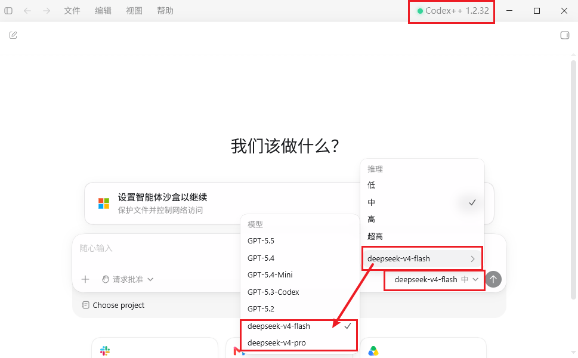Select deepseek-v4-flash in model list
The image size is (578, 358).
coord(299,326)
